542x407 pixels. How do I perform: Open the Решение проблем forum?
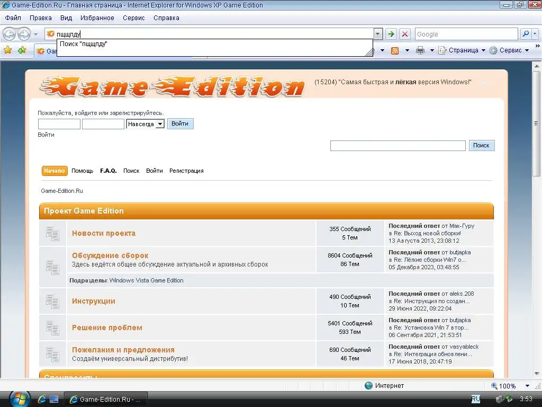pos(107,328)
